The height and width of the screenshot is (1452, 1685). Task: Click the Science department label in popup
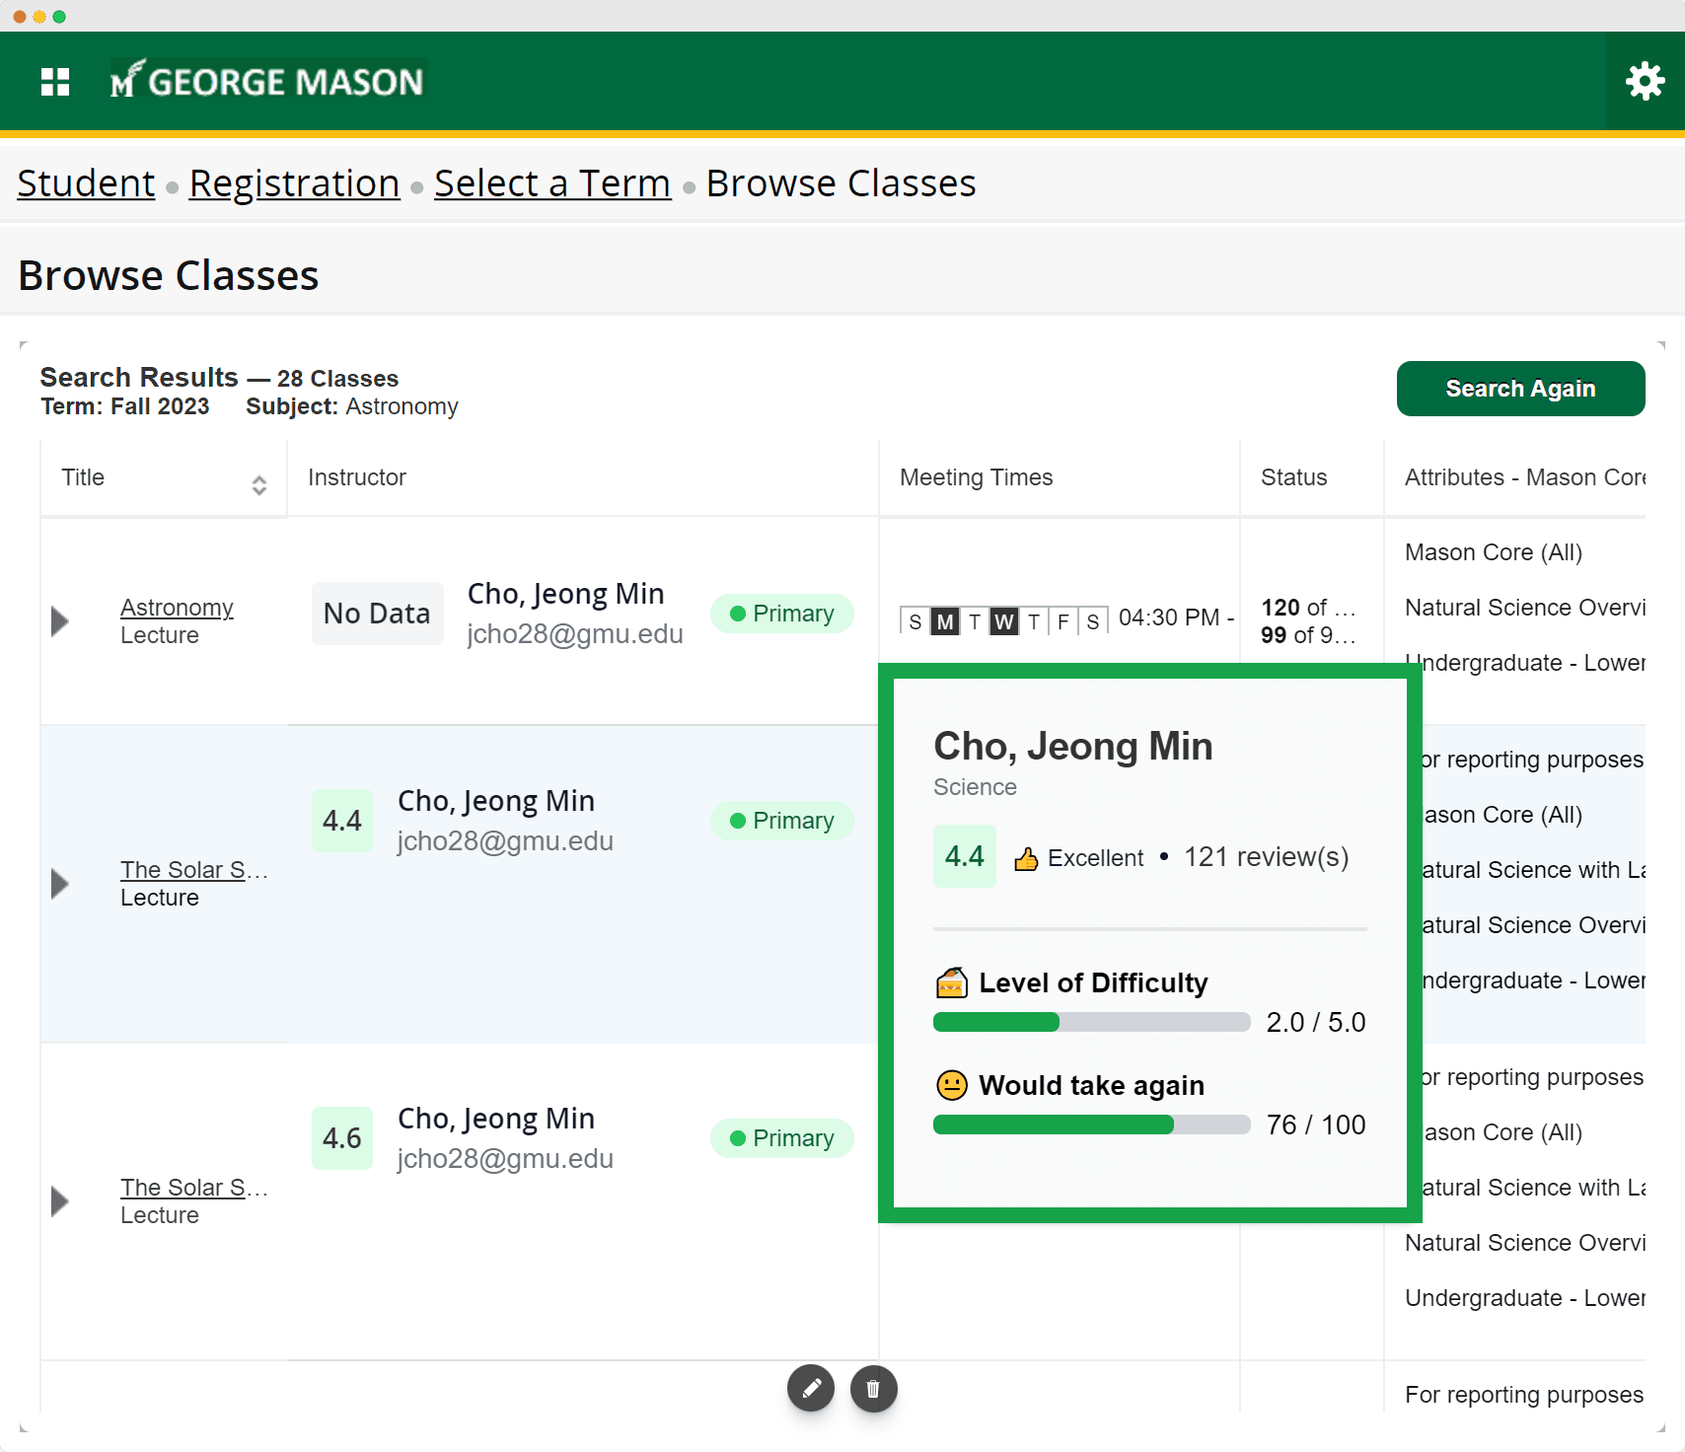975,787
